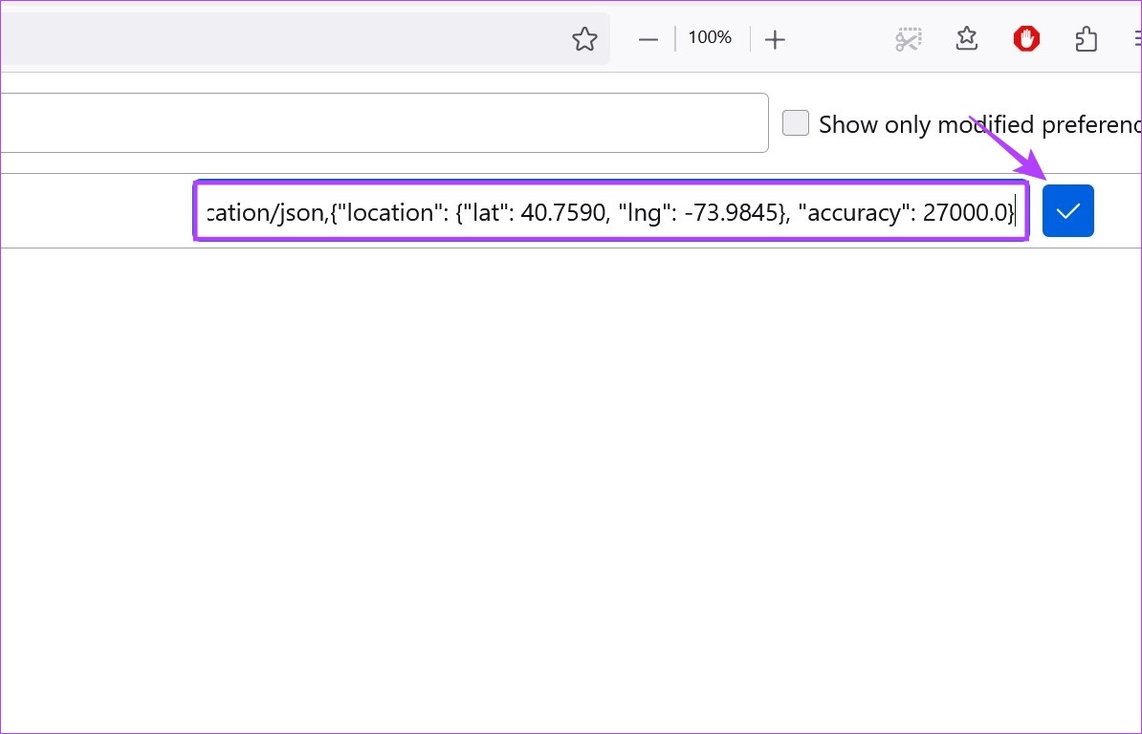
Task: View installed add-ons via the puzzle piece icon
Action: pos(1086,38)
